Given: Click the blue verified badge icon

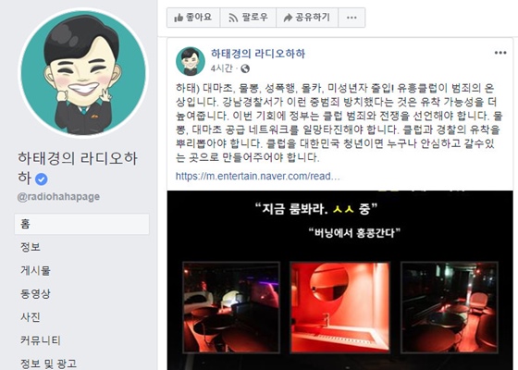Looking at the screenshot, I should (42, 179).
